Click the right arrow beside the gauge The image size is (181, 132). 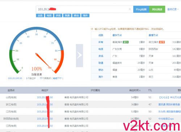[x=79, y=55]
